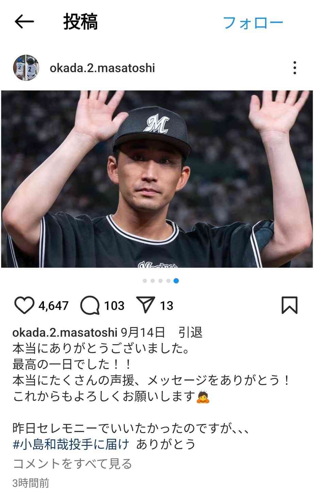Tap the back arrow icon
This screenshot has width=314, height=499.
pos(24,22)
